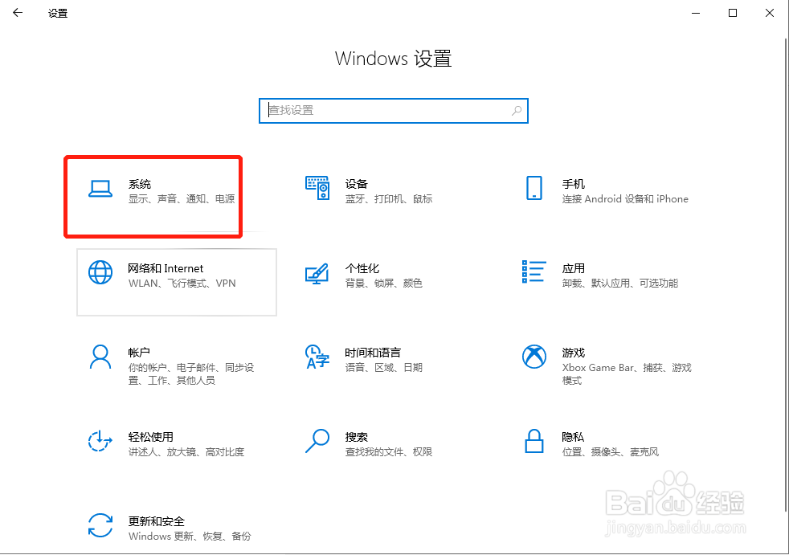Select the 个性化 paintbrush icon
The width and height of the screenshot is (789, 555).
click(317, 273)
